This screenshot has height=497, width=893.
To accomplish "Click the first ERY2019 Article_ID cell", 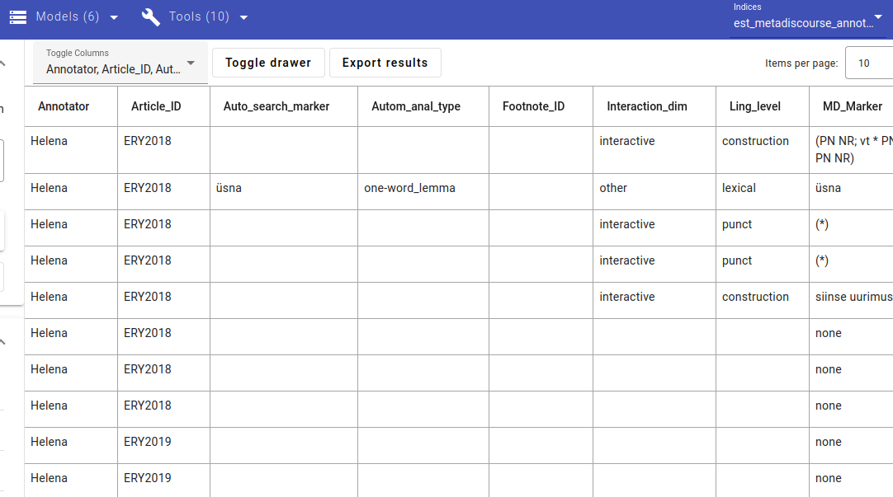I will click(163, 445).
